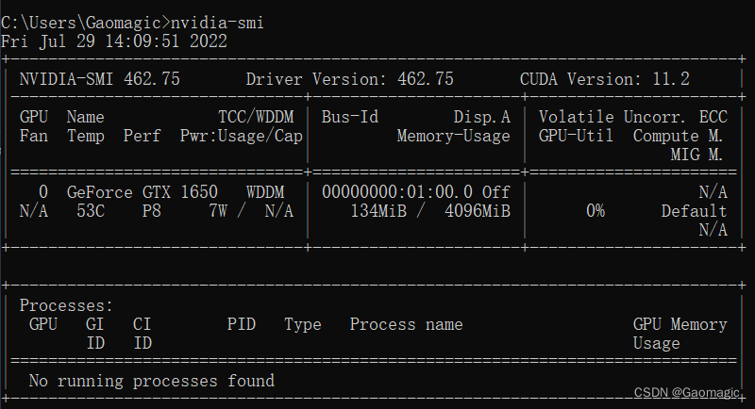Viewport: 755px width, 409px height.
Task: Click the 'Type' column header
Action: 302,324
